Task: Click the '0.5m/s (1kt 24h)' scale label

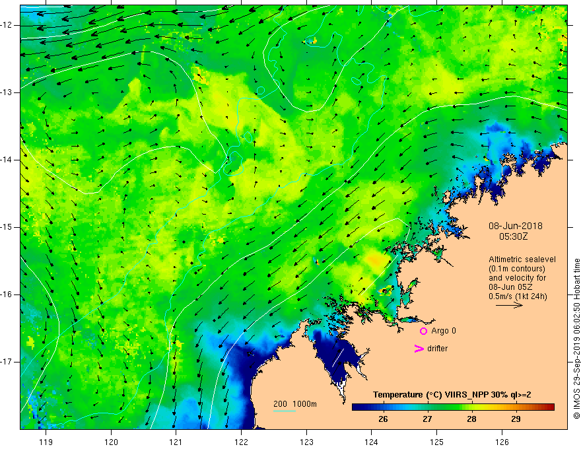Action: tap(518, 296)
